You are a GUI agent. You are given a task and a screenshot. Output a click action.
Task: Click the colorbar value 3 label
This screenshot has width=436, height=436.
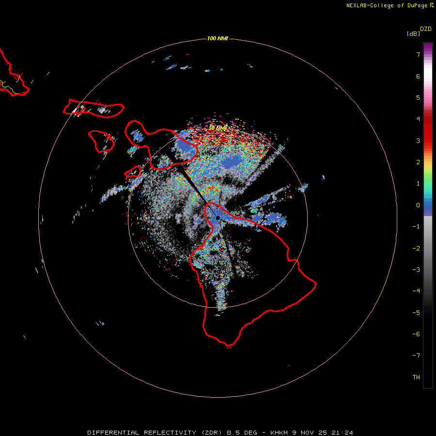tap(418, 140)
